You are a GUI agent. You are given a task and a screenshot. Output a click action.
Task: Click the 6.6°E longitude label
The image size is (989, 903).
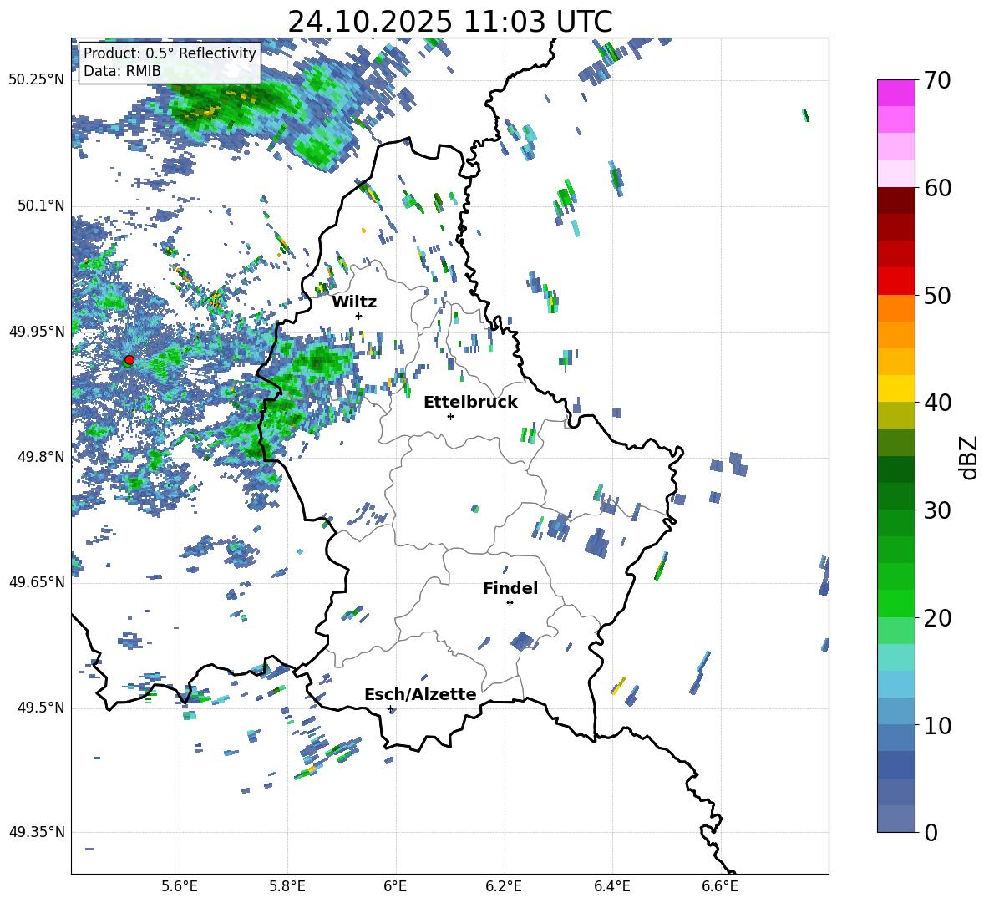point(720,886)
